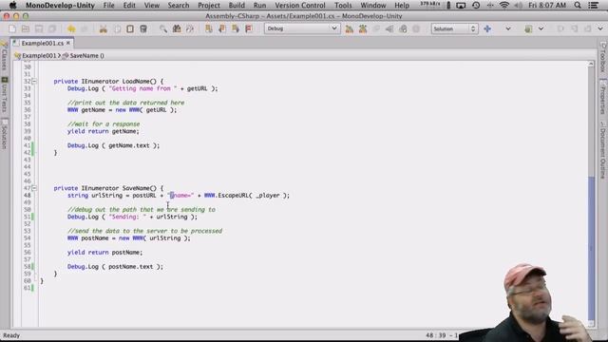Open the Toolbox side panel
608x342 pixels.
603,58
